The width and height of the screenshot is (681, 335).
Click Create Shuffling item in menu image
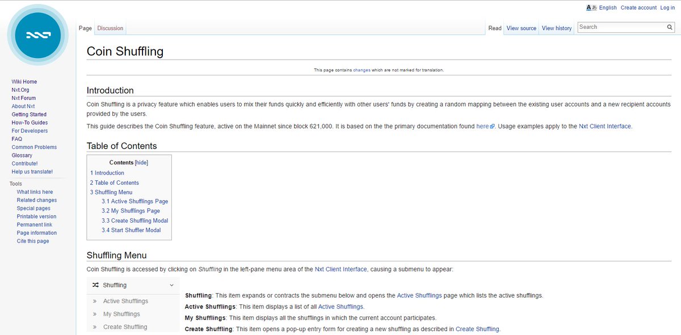click(x=125, y=327)
